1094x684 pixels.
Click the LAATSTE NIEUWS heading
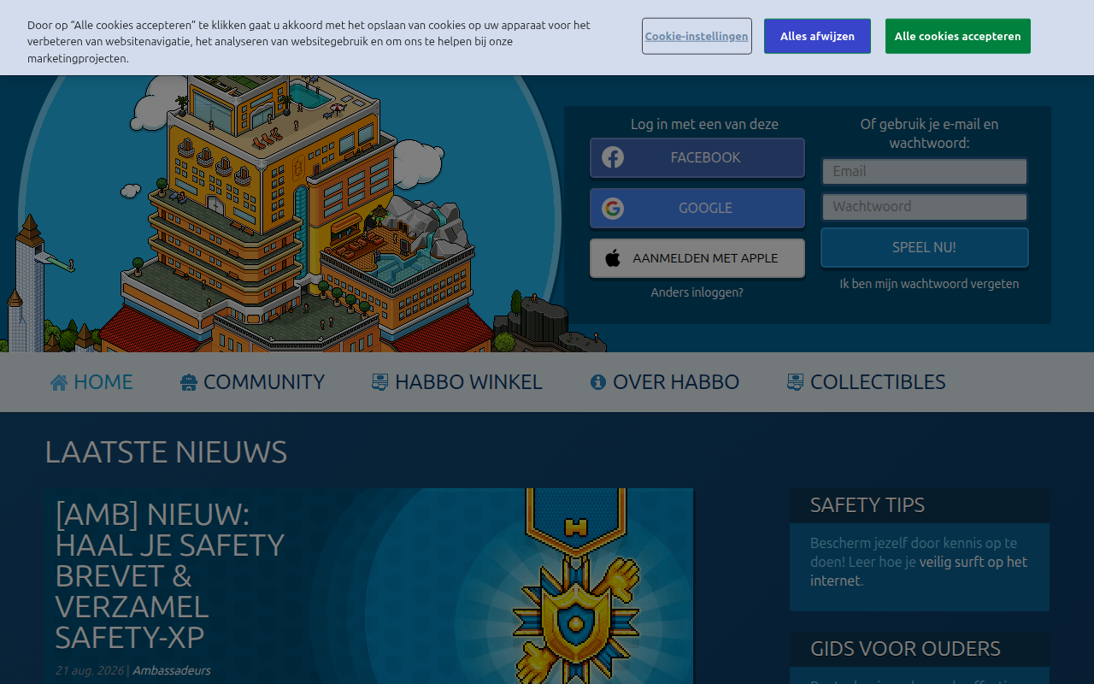pyautogui.click(x=166, y=452)
